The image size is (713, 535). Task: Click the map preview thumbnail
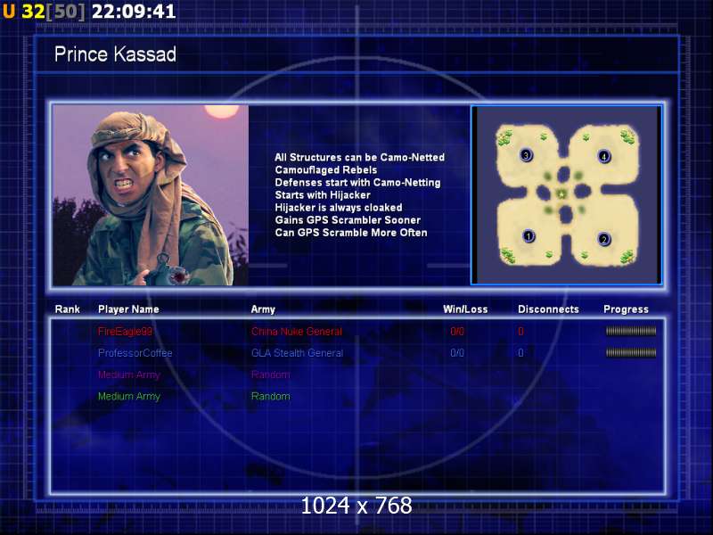[566, 195]
